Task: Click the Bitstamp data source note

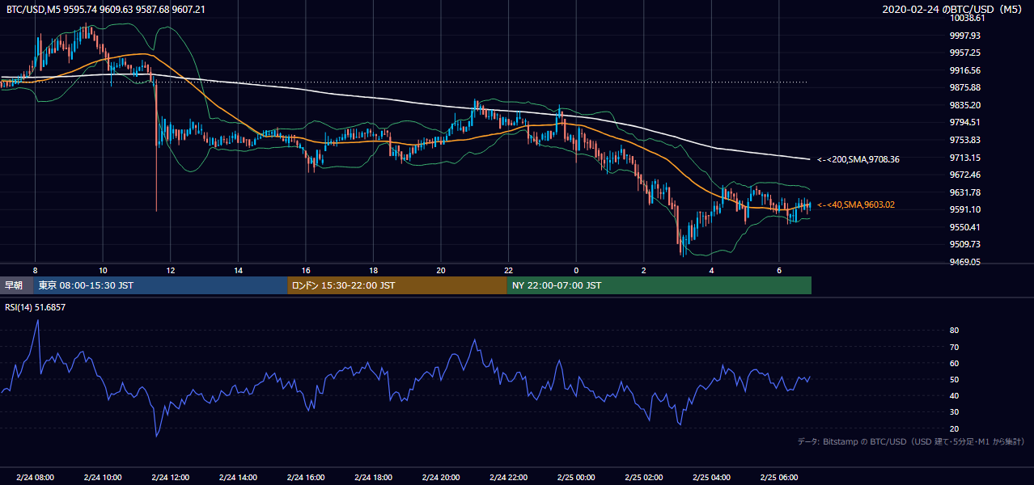Action: (911, 441)
